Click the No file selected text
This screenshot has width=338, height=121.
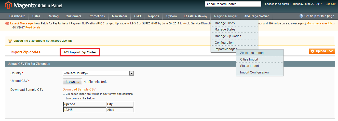pos(95,82)
